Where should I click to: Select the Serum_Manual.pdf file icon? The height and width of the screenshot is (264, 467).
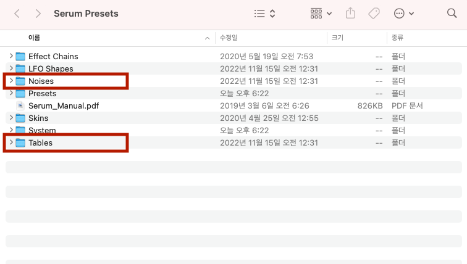point(20,105)
